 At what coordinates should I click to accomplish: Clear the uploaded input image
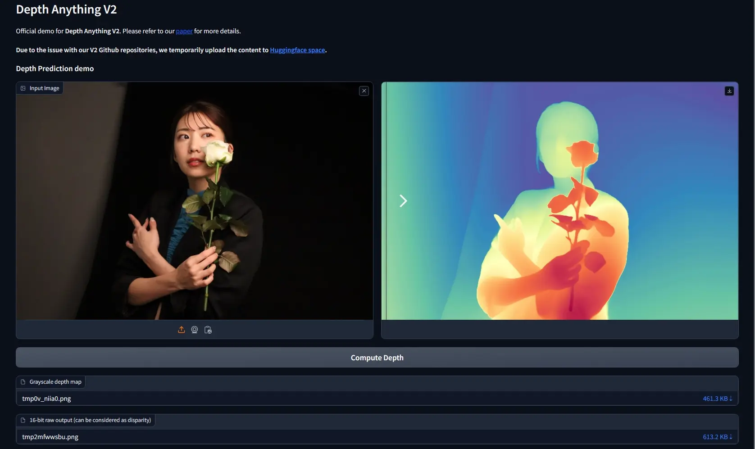tap(364, 91)
